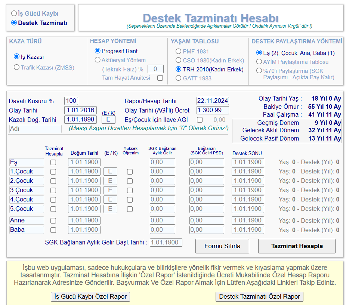Choose Trafik Kazası (ZMSS) accident type
346x305 pixels.
tap(16, 68)
